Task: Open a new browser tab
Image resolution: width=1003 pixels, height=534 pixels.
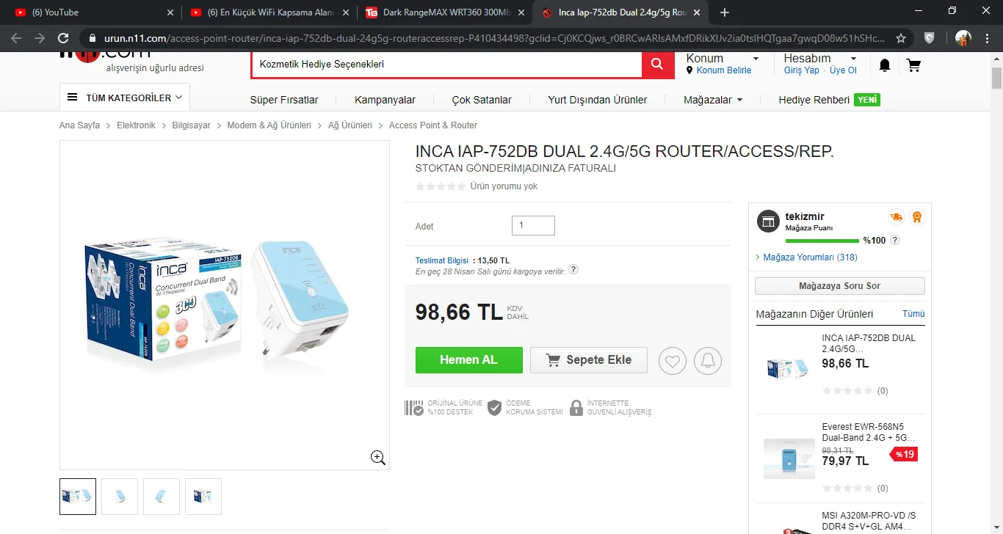Action: [725, 12]
